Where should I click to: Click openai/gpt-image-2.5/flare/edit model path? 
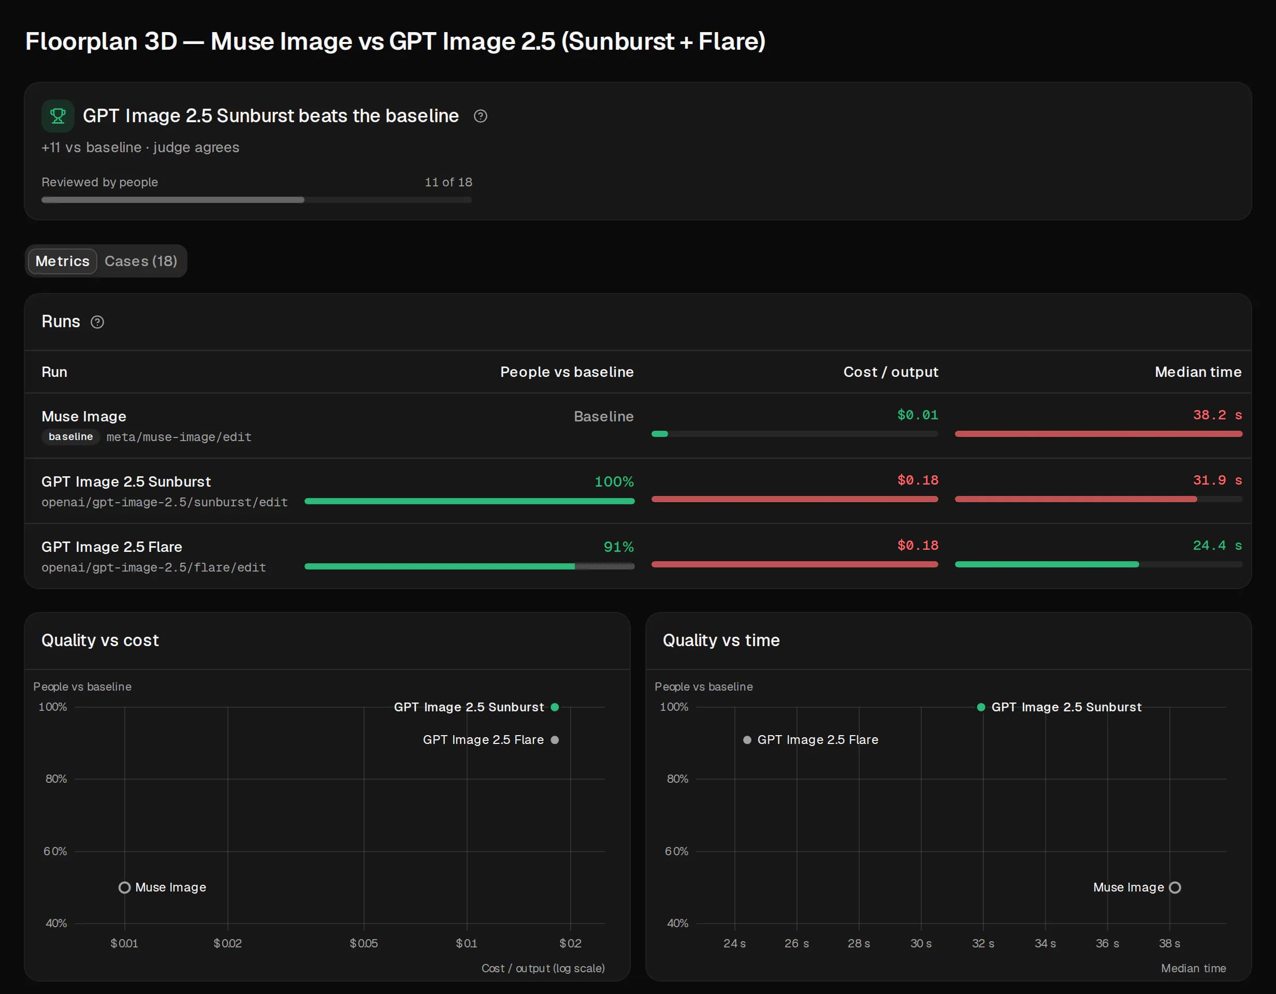tap(154, 567)
